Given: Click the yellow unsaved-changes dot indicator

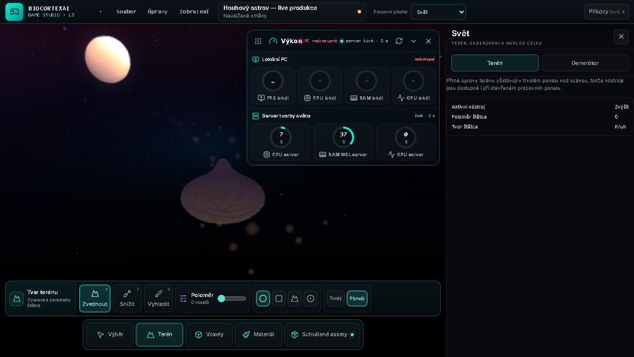Looking at the screenshot, I should pos(359,12).
